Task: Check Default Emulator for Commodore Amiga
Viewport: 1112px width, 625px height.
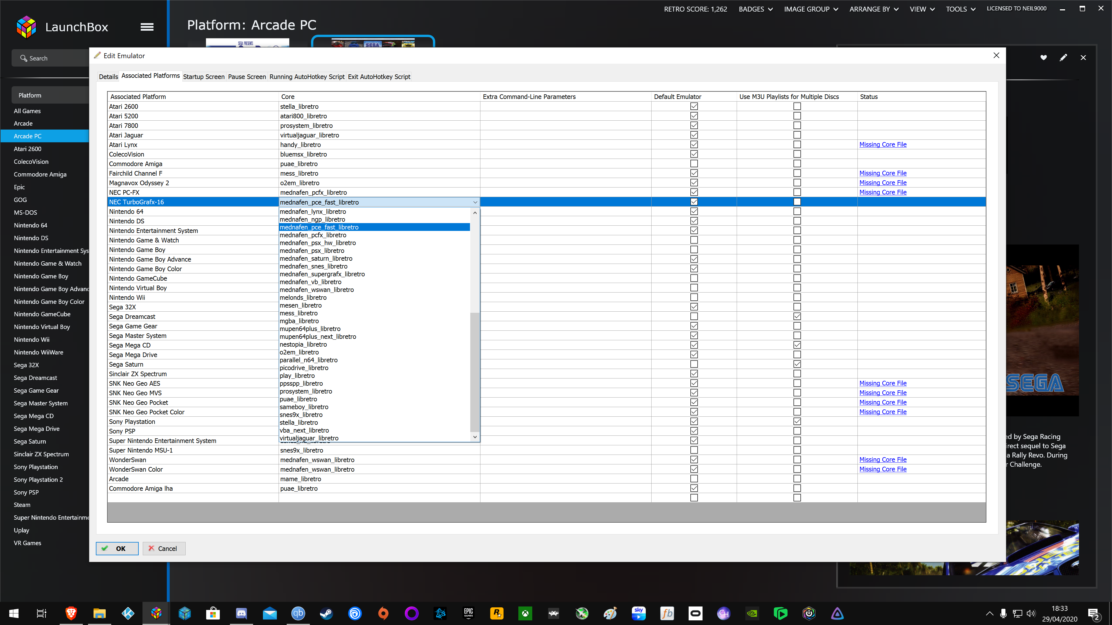Action: [694, 163]
